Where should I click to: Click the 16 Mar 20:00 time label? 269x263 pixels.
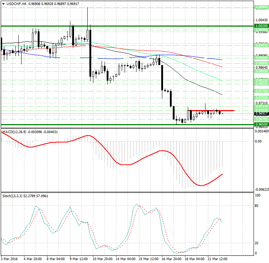171,259
